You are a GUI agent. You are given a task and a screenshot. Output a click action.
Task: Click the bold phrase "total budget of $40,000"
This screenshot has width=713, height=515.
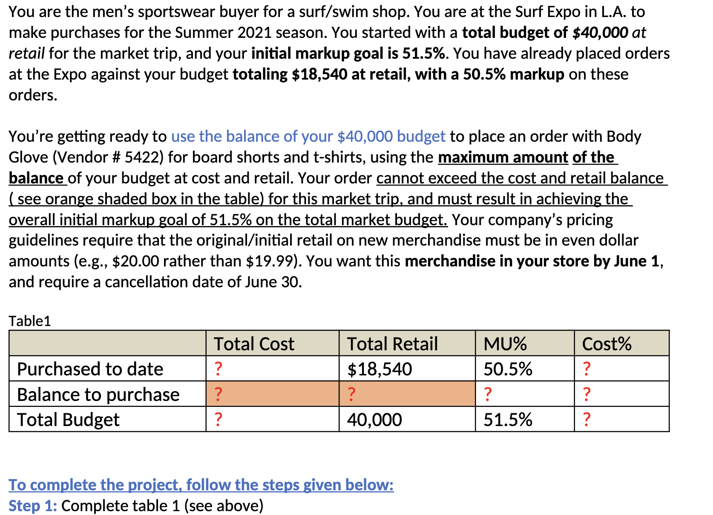545,32
